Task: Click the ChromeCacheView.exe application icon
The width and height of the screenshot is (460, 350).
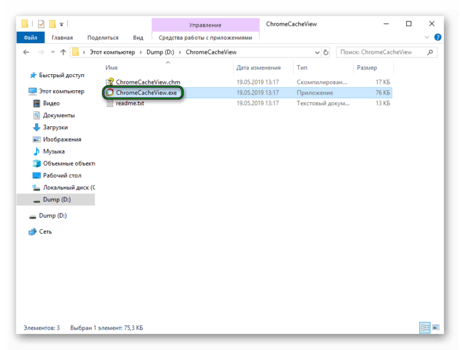Action: pos(110,93)
